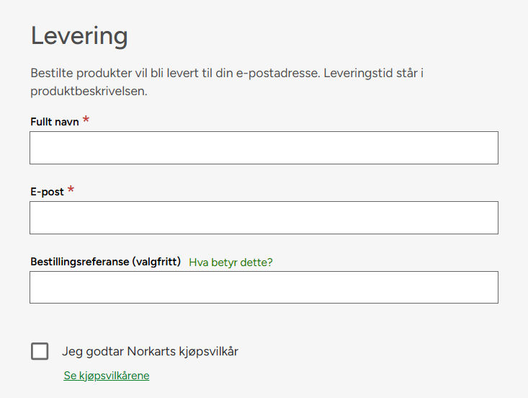The image size is (528, 398).
Task: Click the "Fullt navn" field label
Action: pos(55,122)
